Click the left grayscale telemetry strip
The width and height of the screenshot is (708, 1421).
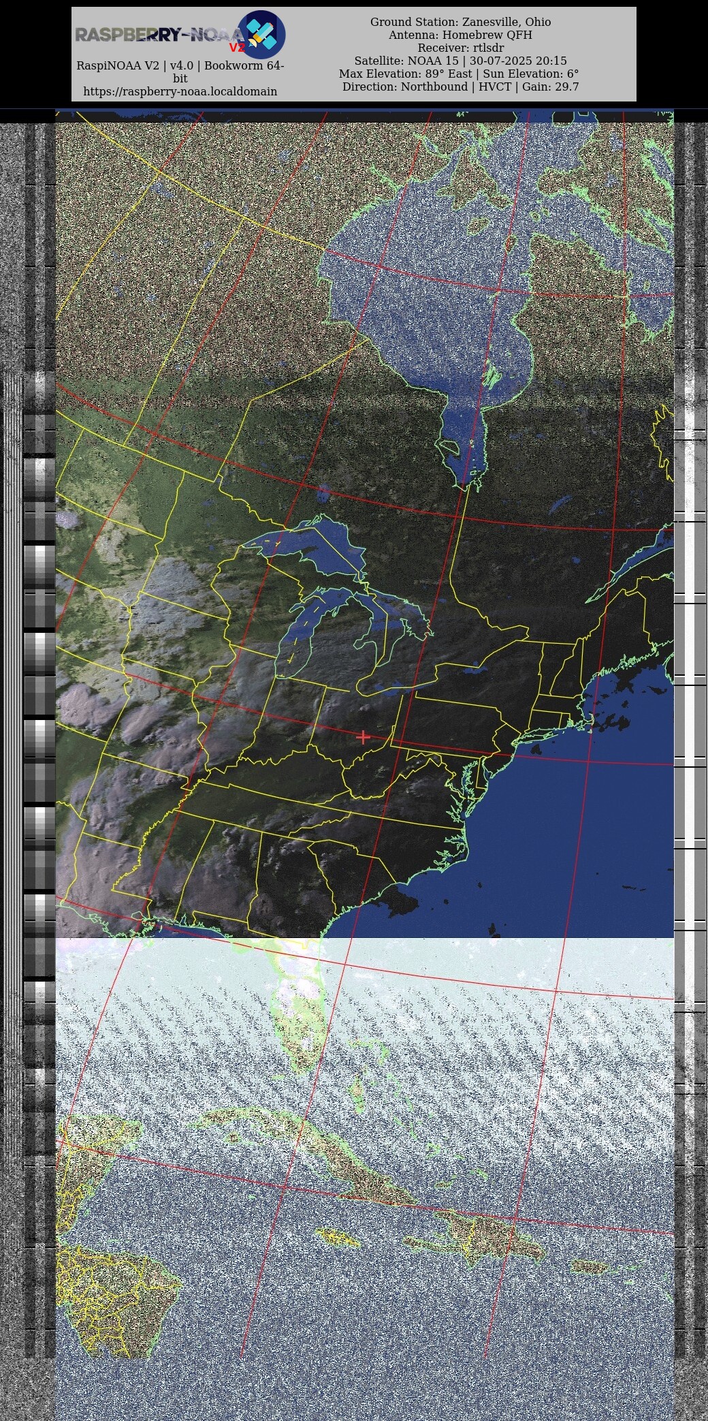coord(39,749)
